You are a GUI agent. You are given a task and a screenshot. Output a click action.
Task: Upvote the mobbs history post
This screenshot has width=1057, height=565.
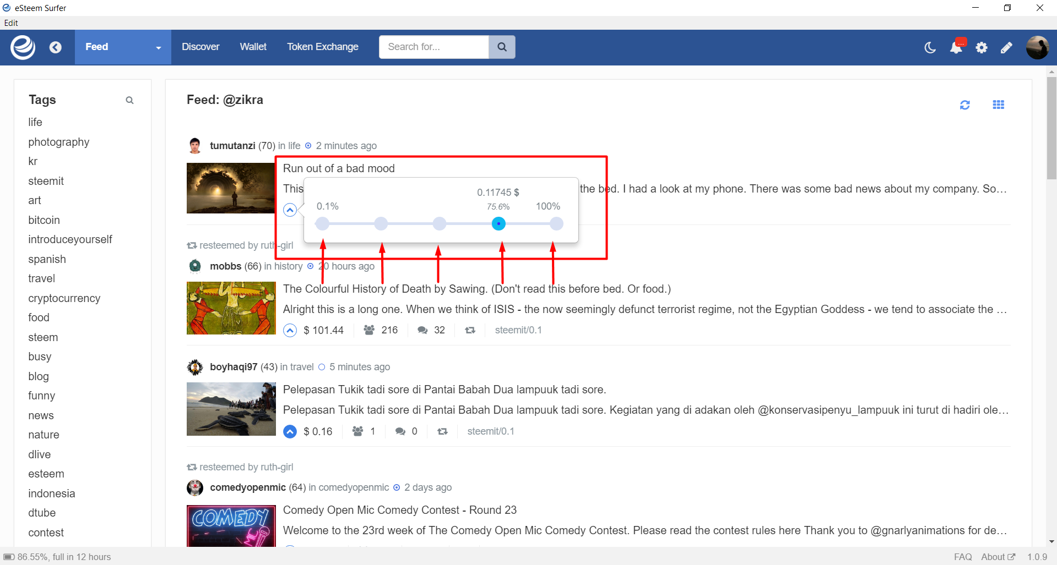(290, 330)
